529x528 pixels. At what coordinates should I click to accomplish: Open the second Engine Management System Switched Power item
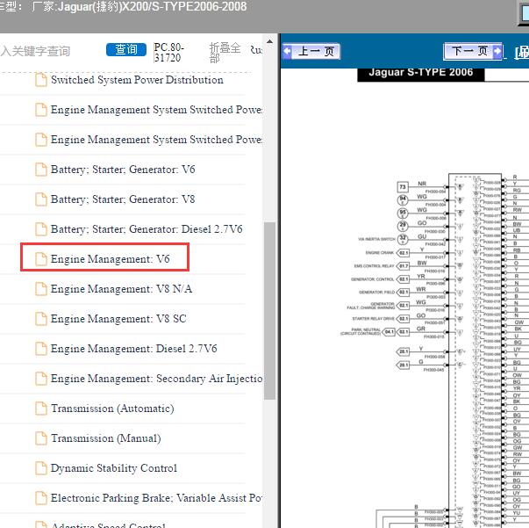coord(156,140)
